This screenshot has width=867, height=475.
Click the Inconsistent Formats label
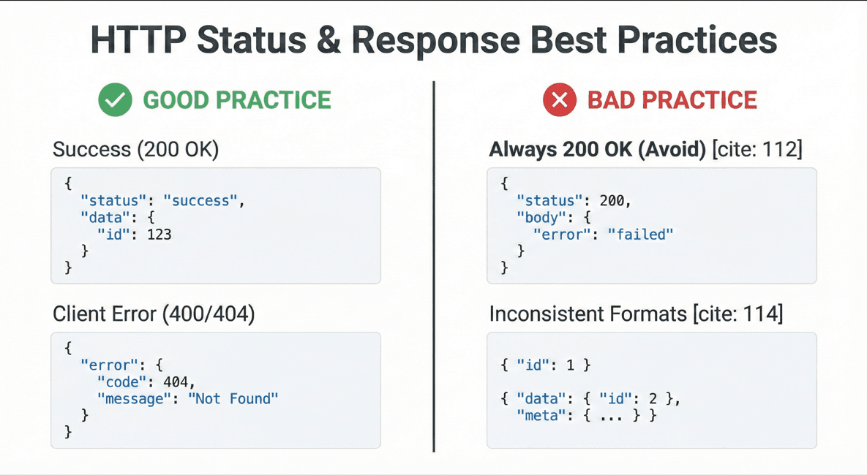pyautogui.click(x=588, y=313)
